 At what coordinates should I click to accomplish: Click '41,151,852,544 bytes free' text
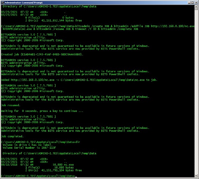(x=62, y=20)
